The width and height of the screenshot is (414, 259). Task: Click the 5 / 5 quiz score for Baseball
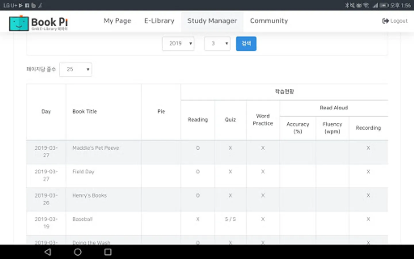230,219
